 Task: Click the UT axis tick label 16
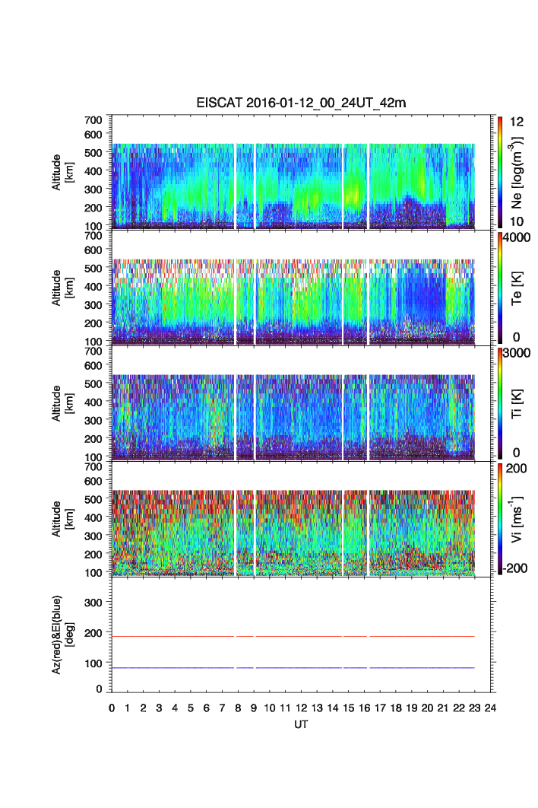365,708
